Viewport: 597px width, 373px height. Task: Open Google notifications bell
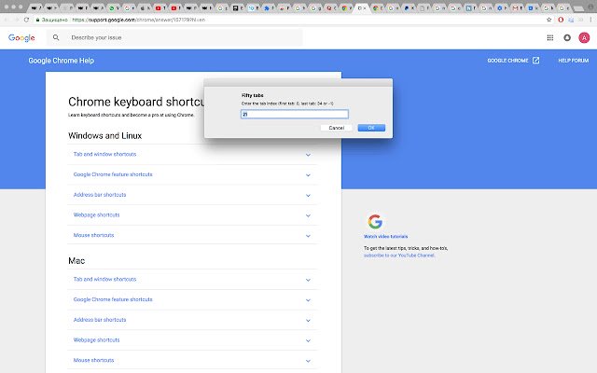[567, 37]
